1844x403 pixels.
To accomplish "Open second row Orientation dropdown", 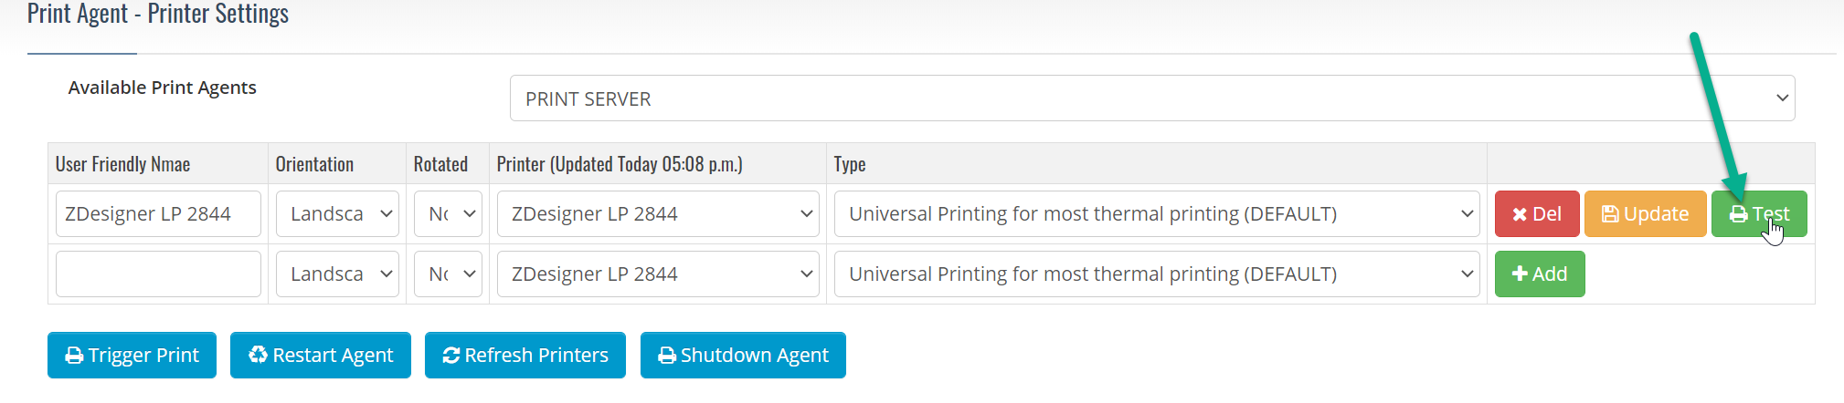I will 337,274.
